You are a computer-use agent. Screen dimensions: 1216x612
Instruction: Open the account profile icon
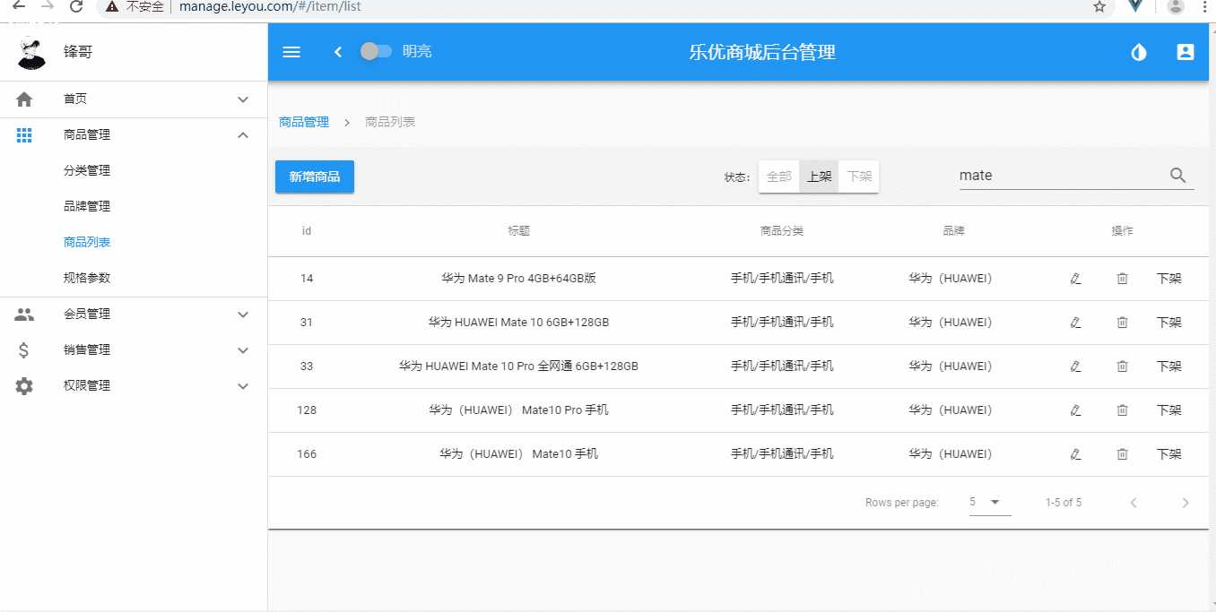click(1186, 52)
